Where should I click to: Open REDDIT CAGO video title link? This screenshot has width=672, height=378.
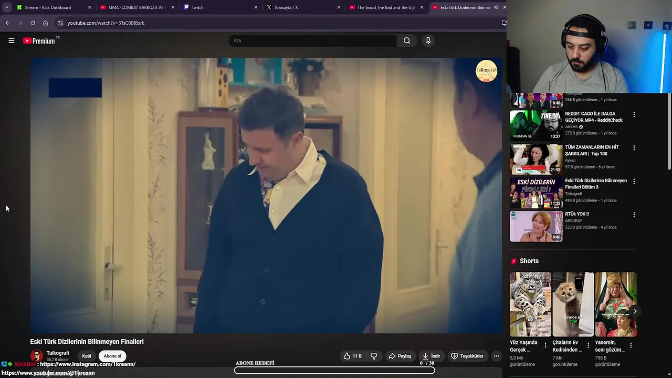(594, 117)
